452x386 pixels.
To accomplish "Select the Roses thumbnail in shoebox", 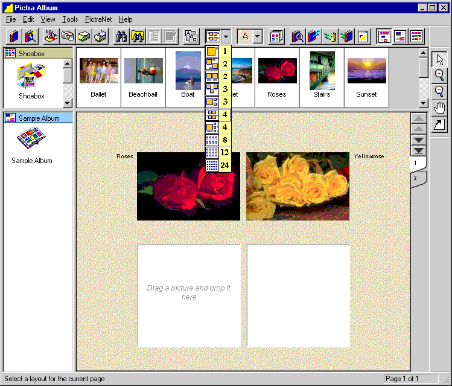I will (278, 77).
